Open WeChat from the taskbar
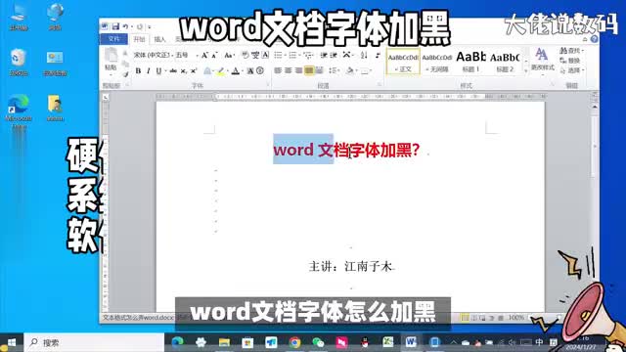 (318, 342)
